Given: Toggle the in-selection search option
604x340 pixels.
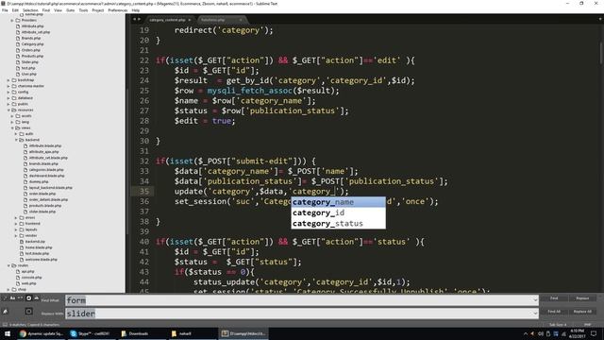Looking at the screenshot, I should pyautogui.click(x=36, y=298).
